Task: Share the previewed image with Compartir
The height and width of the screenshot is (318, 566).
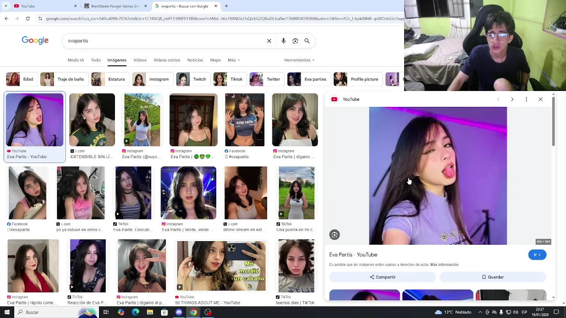Action: (x=382, y=277)
